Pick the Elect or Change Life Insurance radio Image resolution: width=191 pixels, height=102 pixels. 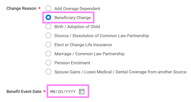(48, 44)
